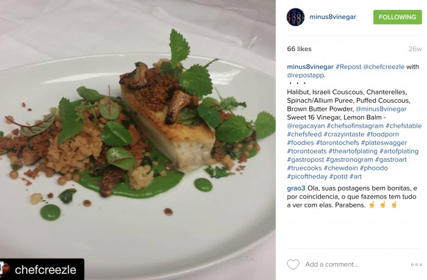Open the @repostapp mention
This screenshot has height=280, width=427.
tap(305, 75)
